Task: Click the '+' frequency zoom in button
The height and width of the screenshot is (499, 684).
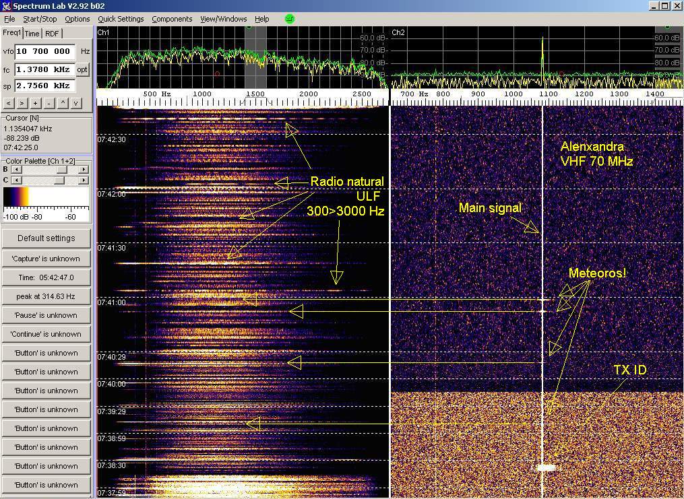Action: 35,103
